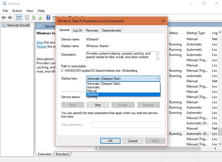Click the blue Help toolbar icon
Viewport: 222px width, 162px height.
pyautogui.click(x=48, y=18)
